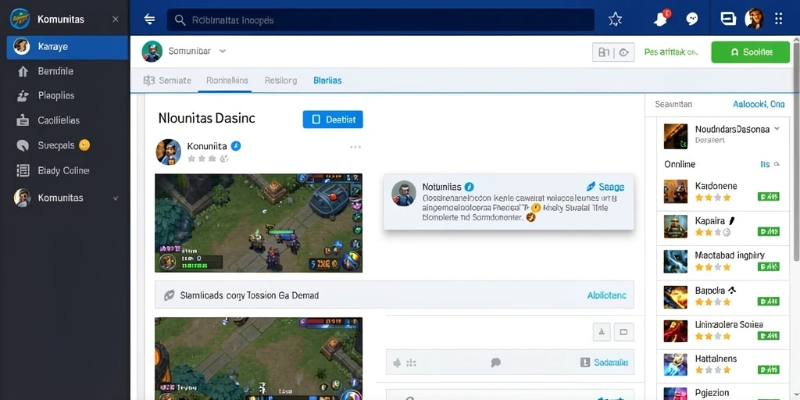The image size is (800, 400).
Task: Click Bemdriile house icon in sidebar
Action: 23,71
